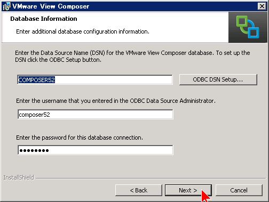This screenshot has width=269, height=202.
Task: Cancel the View Composer installation
Action: pos(239,190)
